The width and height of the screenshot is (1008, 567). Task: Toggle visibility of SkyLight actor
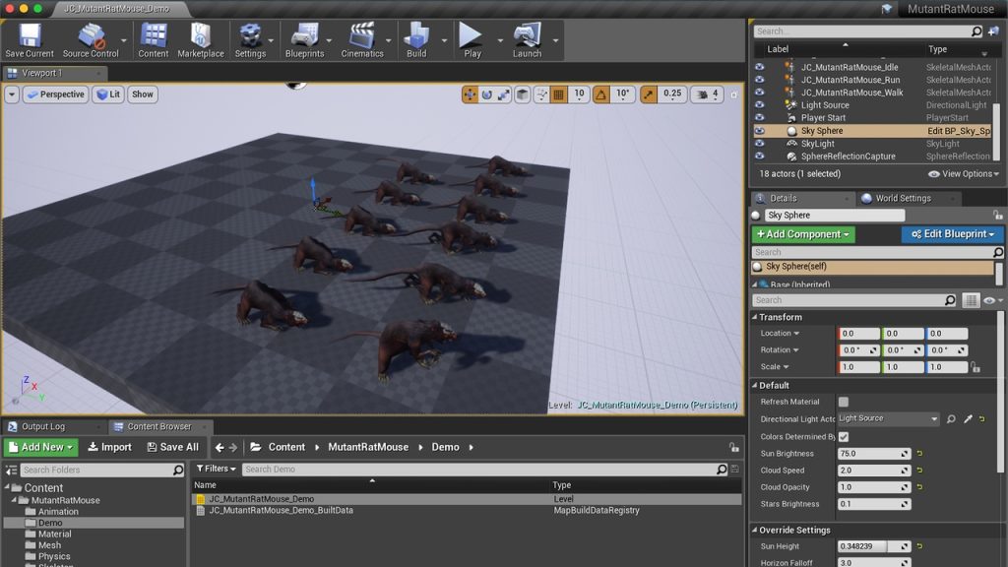coord(759,144)
